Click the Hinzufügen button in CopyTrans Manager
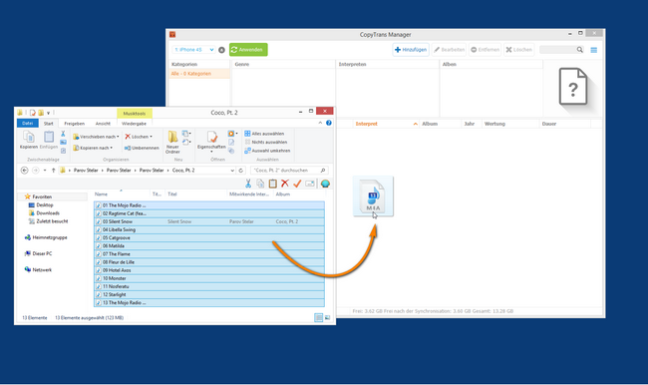 click(x=411, y=50)
